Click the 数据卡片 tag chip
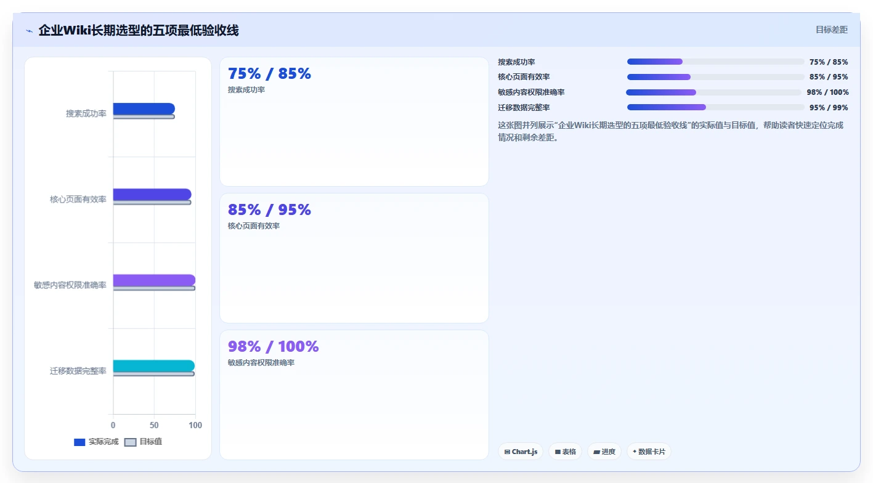 pyautogui.click(x=649, y=452)
